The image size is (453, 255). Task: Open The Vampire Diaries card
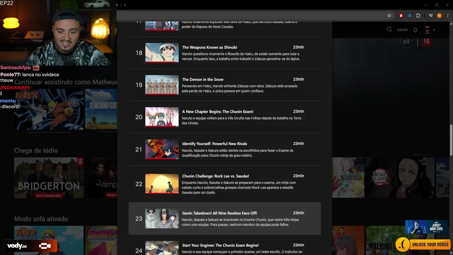(101, 178)
